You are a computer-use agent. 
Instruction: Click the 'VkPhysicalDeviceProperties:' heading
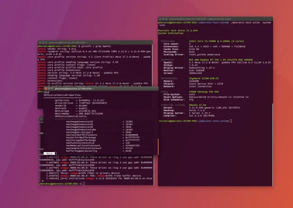[x=62, y=95]
